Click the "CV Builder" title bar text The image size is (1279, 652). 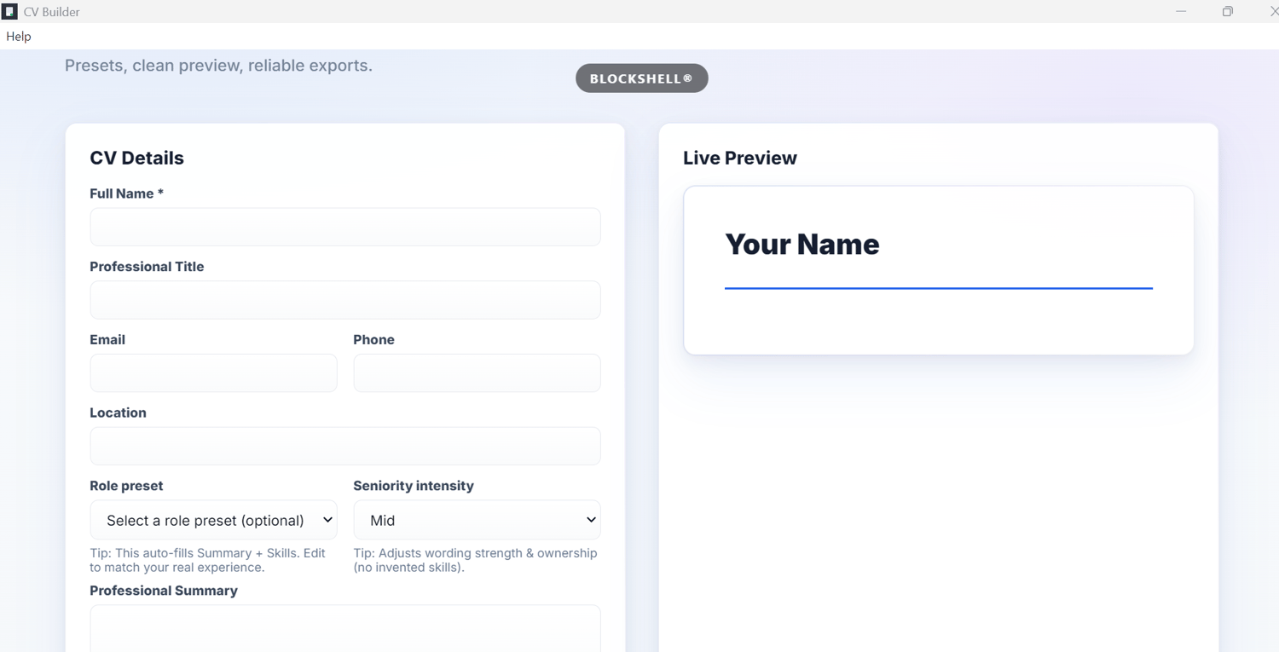(x=51, y=12)
